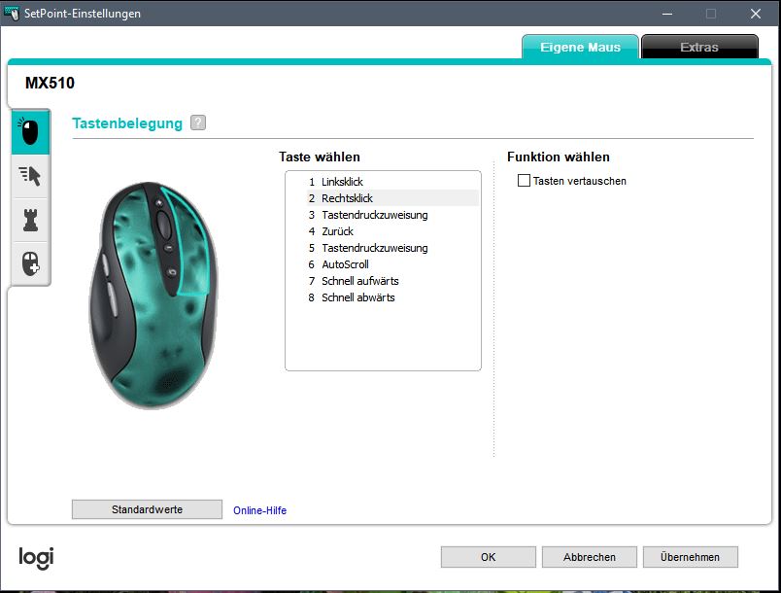The width and height of the screenshot is (781, 593).
Task: Open the pointer movement settings icon
Action: coord(30,176)
